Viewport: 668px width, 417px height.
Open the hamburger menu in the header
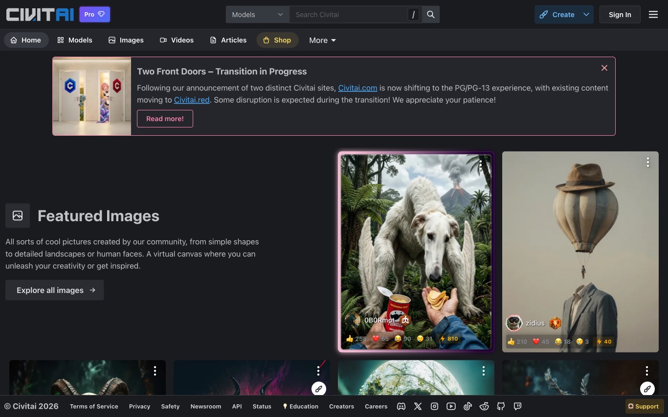coord(653,15)
